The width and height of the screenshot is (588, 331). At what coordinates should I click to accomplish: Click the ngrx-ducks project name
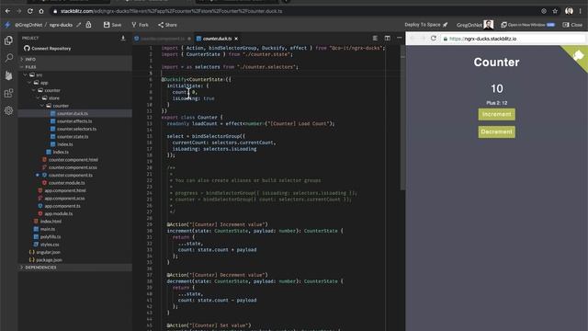click(61, 25)
